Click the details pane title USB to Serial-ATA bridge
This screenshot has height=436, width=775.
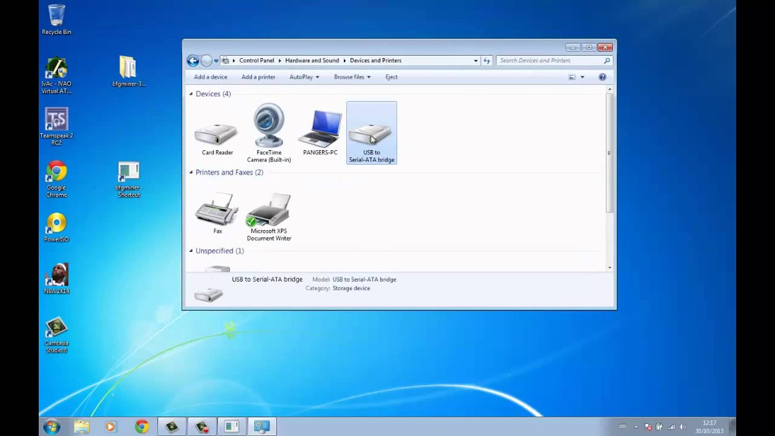[x=267, y=279]
